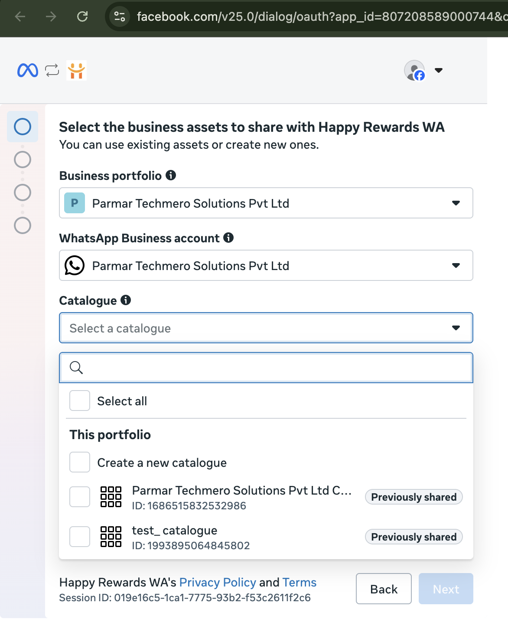Click the Session ID text
This screenshot has height=619, width=508.
click(185, 598)
